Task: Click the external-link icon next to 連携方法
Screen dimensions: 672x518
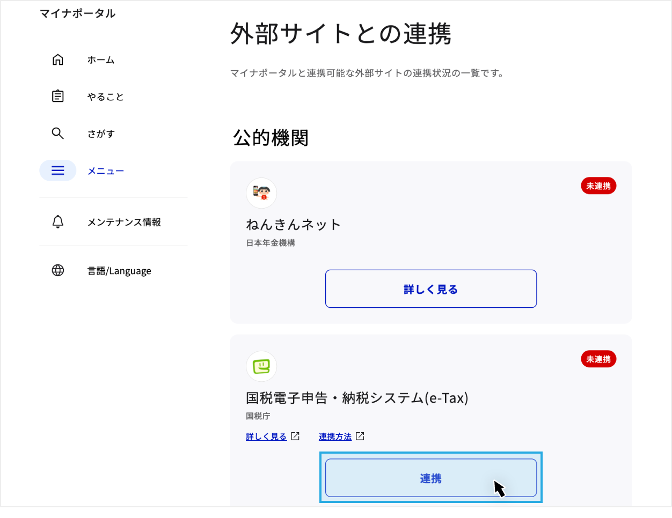Action: tap(360, 436)
